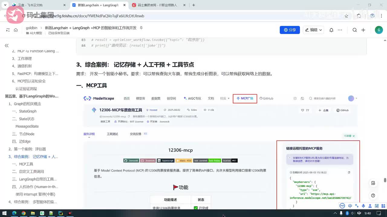Viewport: 387px width, 217px height.
Task: Open the iFLY toolbox grid icon
Action: tap(383, 206)
